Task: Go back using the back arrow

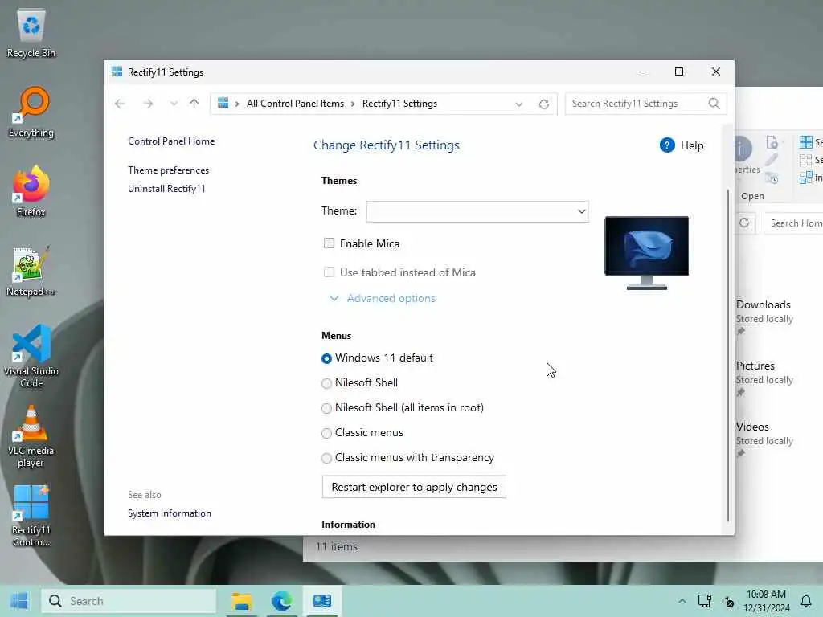Action: coord(120,104)
